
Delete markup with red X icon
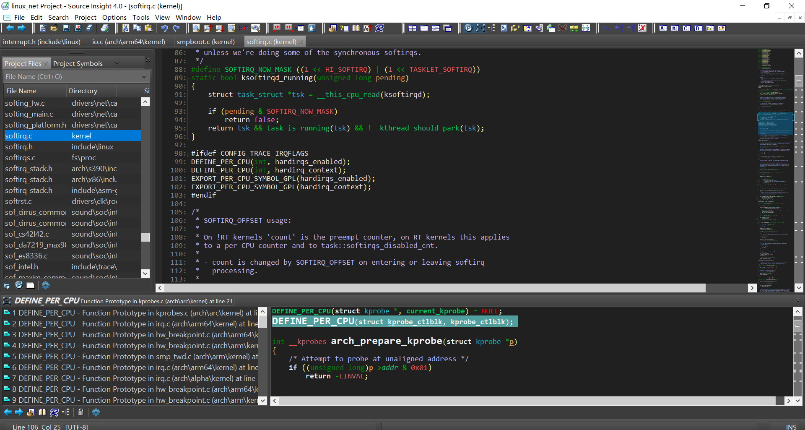pos(642,28)
